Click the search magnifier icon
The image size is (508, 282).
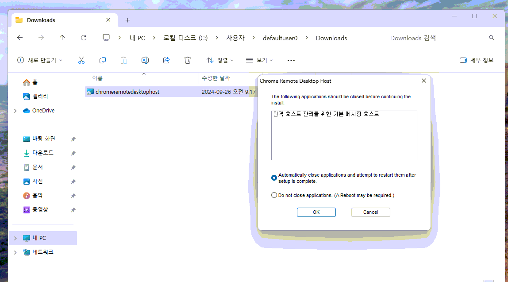(492, 38)
